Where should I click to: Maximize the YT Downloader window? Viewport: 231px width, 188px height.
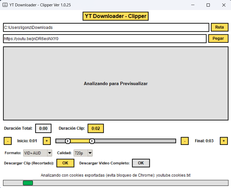[x=208, y=5]
